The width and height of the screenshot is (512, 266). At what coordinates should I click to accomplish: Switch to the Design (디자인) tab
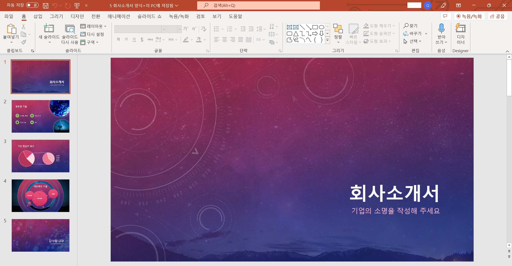coord(77,16)
